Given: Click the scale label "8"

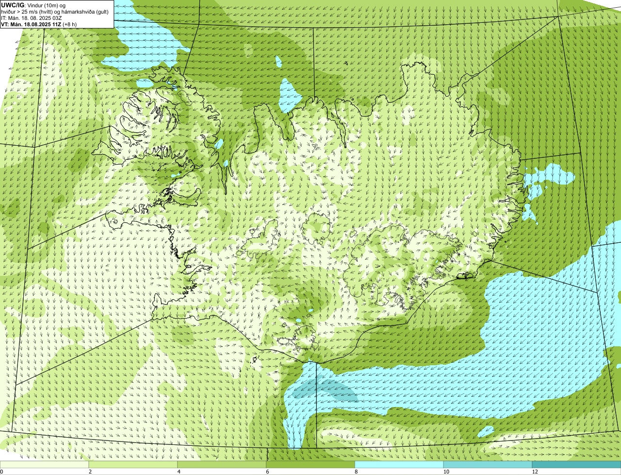Looking at the screenshot, I should pyautogui.click(x=356, y=472).
